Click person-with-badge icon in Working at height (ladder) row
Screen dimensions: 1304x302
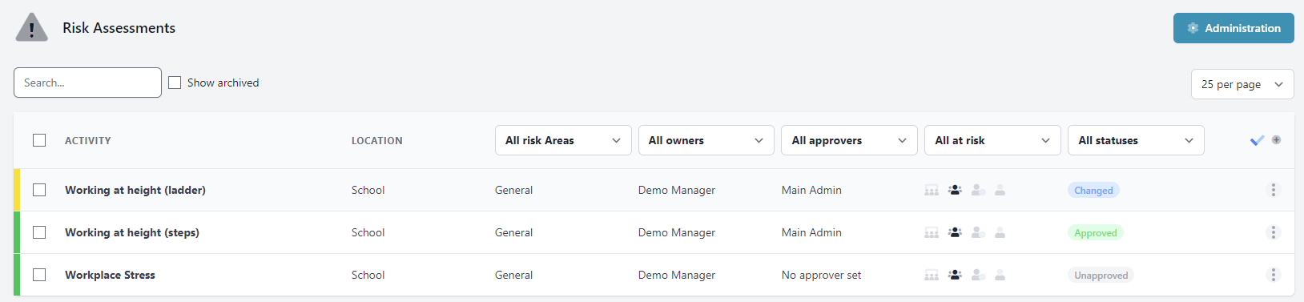pos(978,190)
